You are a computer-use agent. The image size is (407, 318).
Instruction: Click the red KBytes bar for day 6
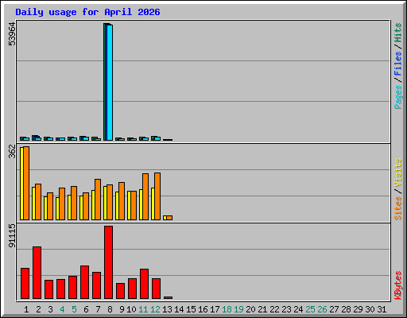pos(84,282)
